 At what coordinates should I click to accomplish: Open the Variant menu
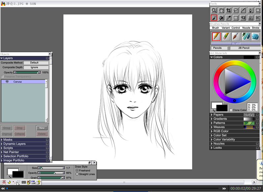(226, 28)
